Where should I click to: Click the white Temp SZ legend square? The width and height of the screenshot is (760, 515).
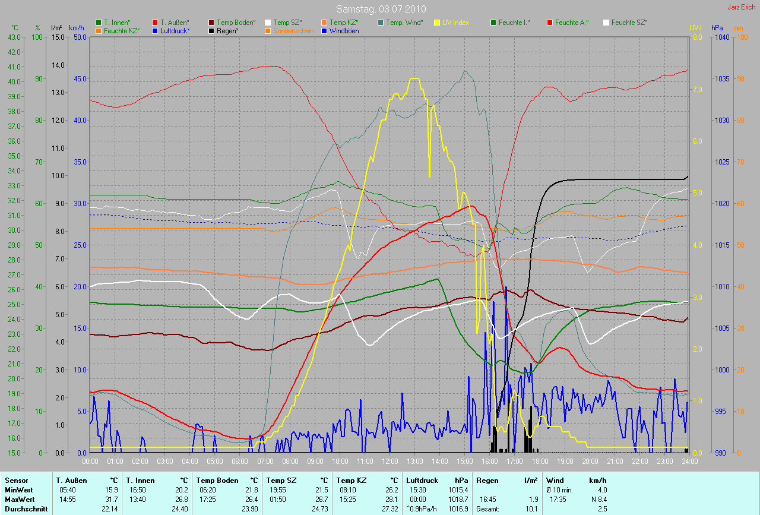point(268,23)
